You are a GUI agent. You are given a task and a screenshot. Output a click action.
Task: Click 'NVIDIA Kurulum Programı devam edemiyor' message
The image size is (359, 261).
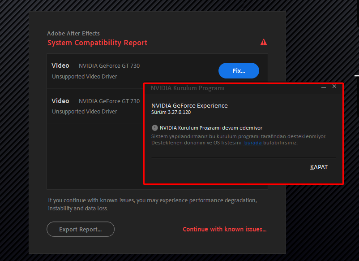tap(211, 128)
